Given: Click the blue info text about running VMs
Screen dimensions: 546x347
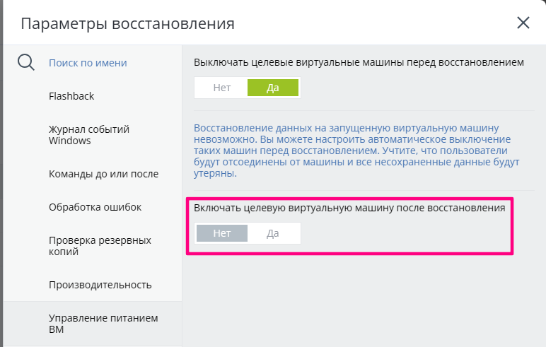Looking at the screenshot, I should [x=356, y=151].
